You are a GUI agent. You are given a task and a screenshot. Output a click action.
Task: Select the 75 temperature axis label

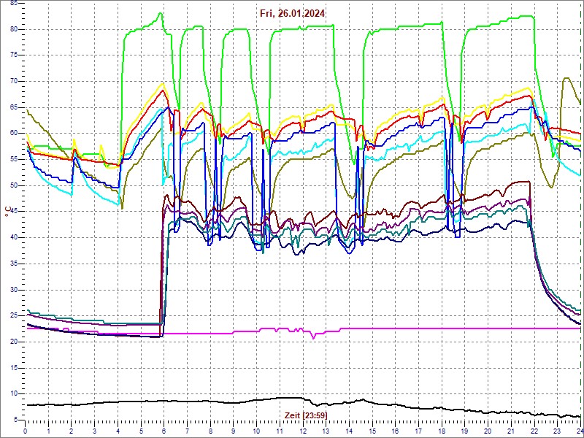(13, 55)
